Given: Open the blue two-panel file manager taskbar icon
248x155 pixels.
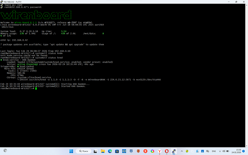Looking at the screenshot, I should pyautogui.click(x=124, y=151).
